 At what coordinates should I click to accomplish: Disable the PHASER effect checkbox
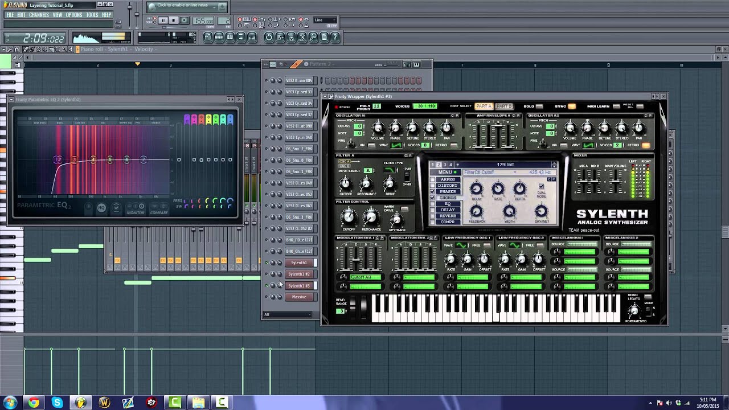[x=432, y=192]
